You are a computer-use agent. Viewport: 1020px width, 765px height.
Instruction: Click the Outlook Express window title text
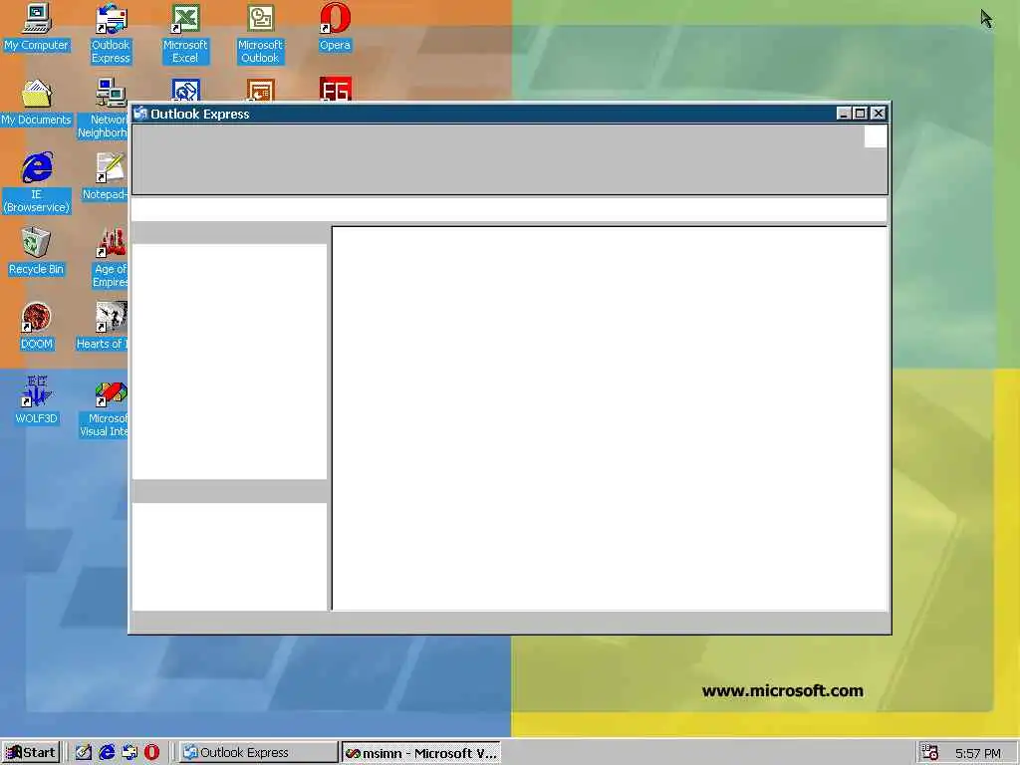199,114
